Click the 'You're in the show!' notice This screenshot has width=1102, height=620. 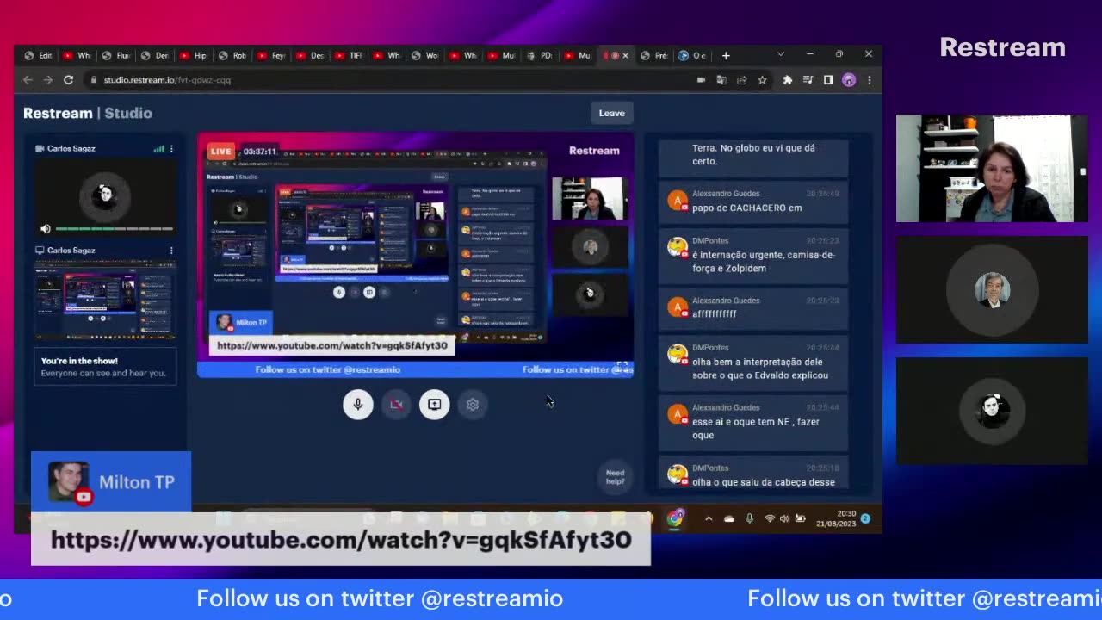pos(105,367)
